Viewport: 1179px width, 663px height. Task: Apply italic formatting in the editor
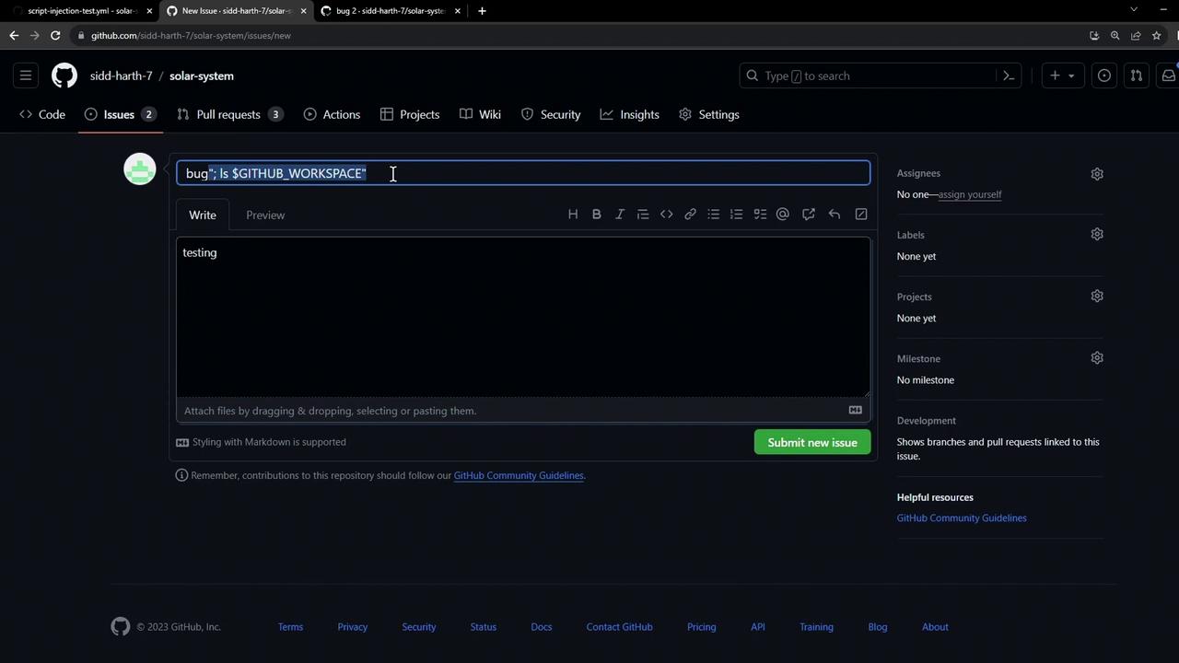(x=620, y=215)
